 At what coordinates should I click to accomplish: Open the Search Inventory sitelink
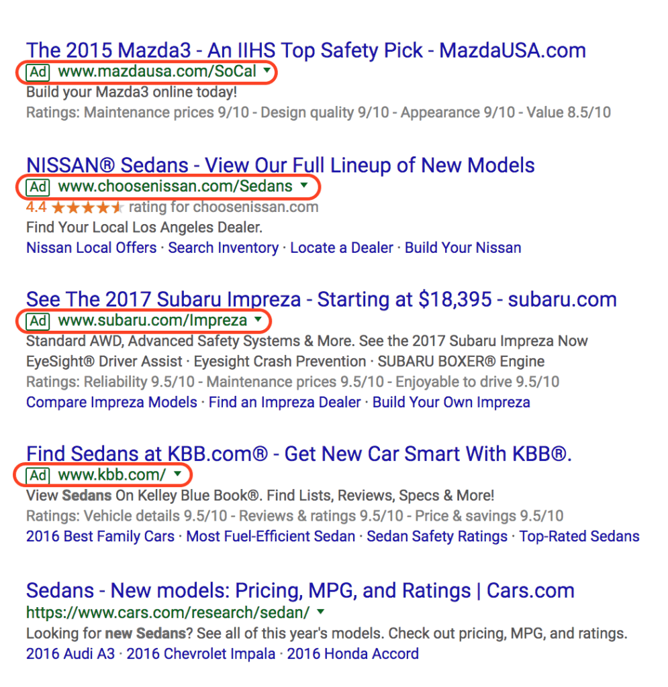224,248
